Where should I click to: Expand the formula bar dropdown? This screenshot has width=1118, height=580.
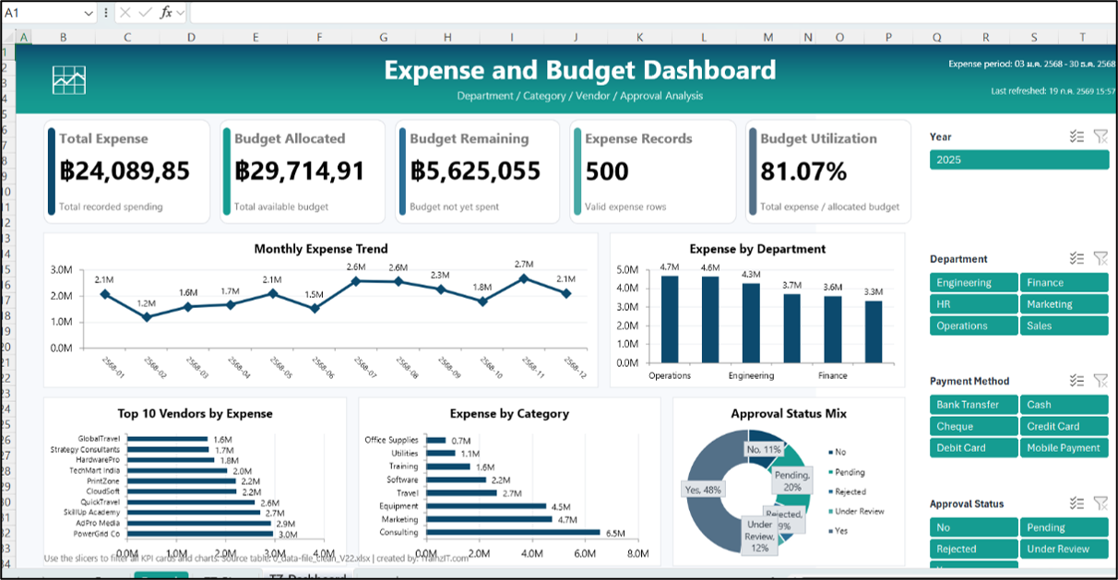pos(181,13)
